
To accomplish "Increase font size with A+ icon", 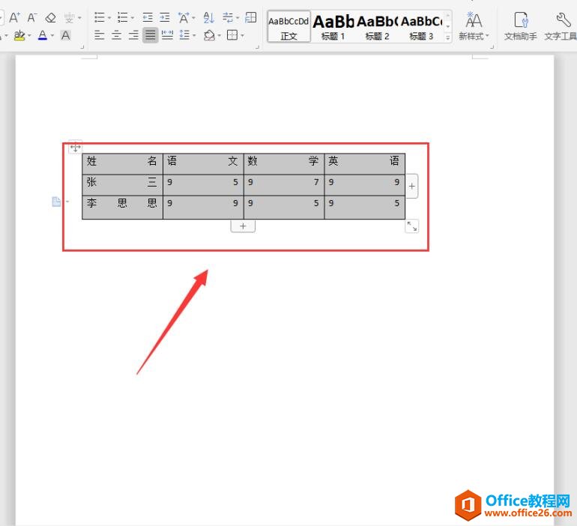I will click(x=14, y=17).
